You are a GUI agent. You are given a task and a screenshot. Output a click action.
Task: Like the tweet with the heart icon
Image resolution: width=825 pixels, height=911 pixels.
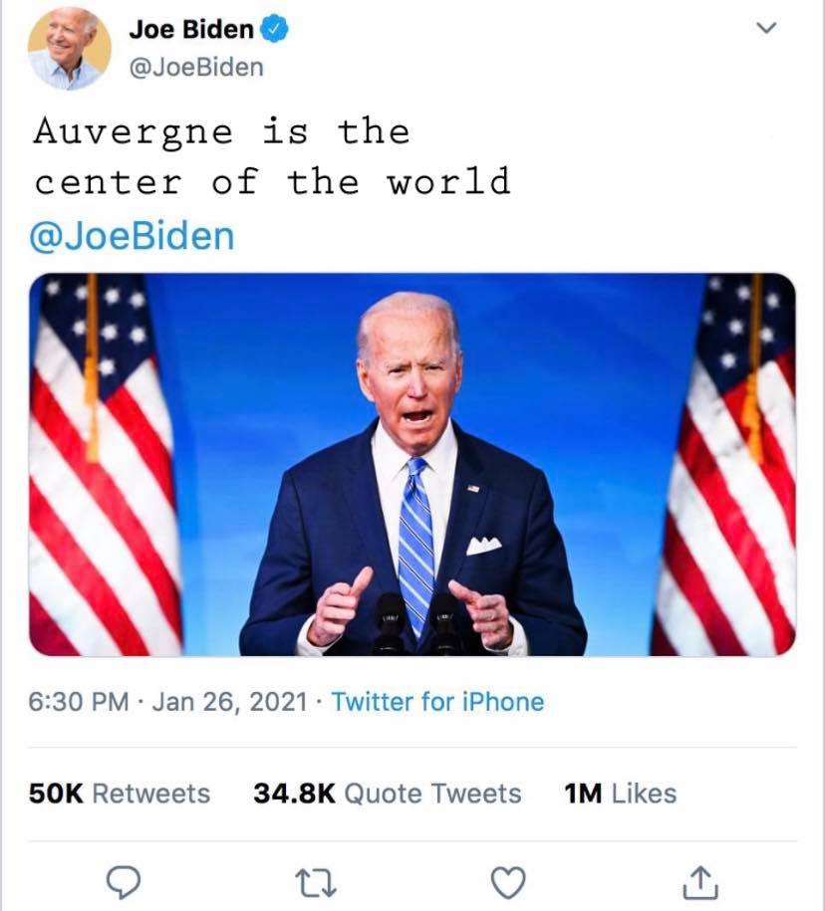click(x=508, y=881)
